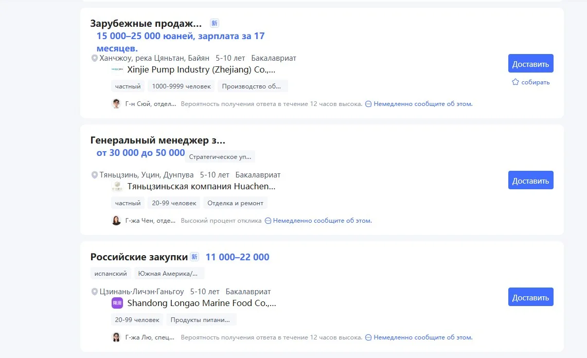
Task: Open the Генеральный менеджер з... job title
Action: click(157, 140)
